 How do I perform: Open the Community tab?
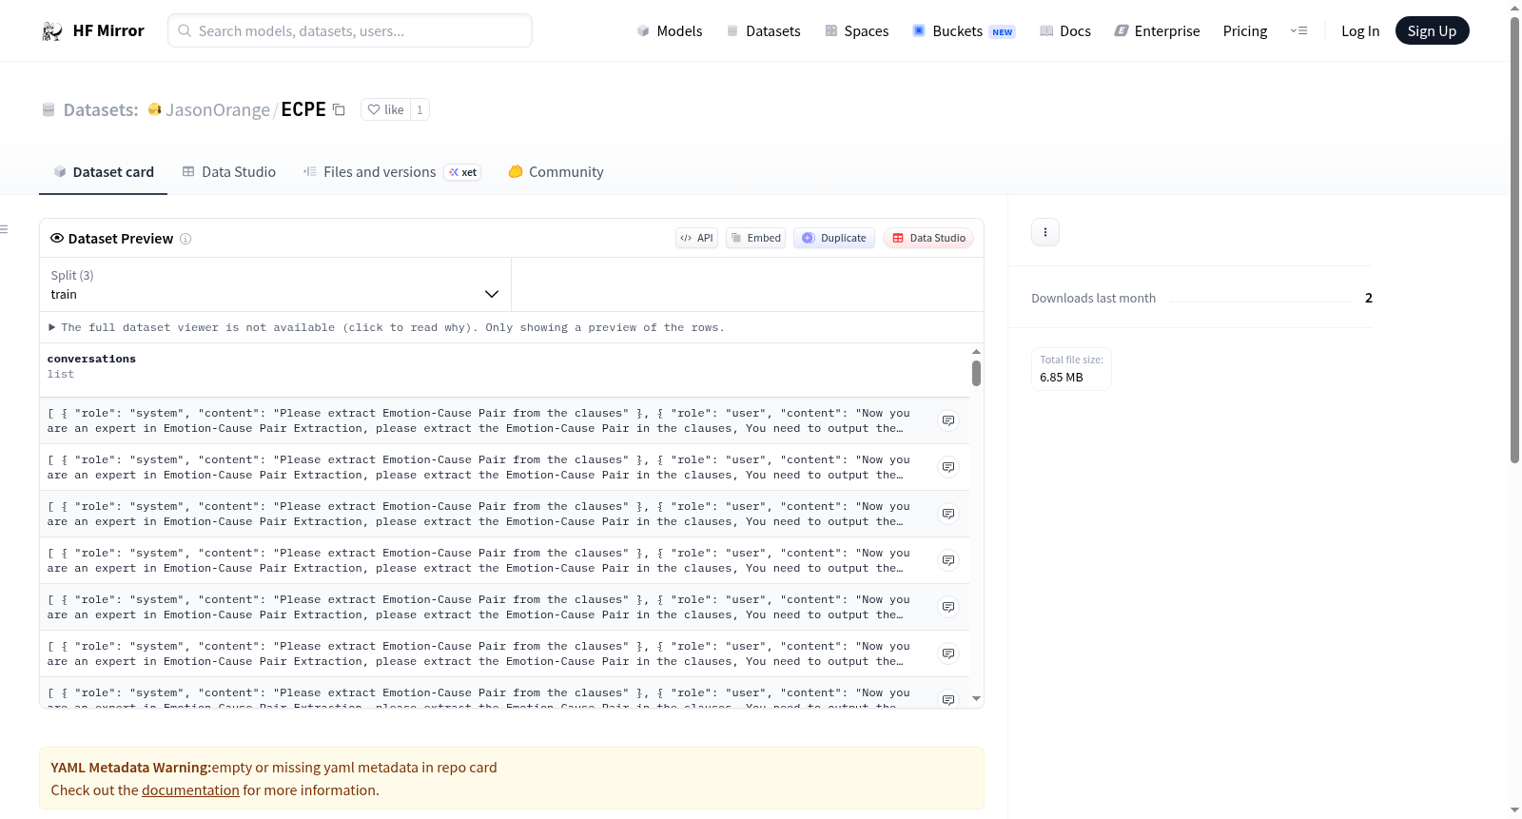tap(556, 172)
